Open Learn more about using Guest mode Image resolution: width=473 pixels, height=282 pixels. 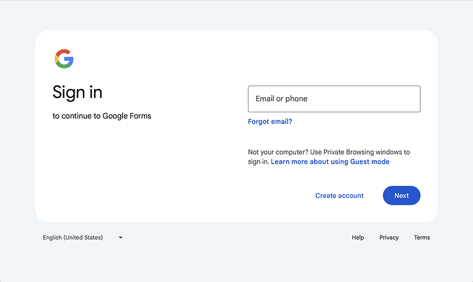[330, 162]
